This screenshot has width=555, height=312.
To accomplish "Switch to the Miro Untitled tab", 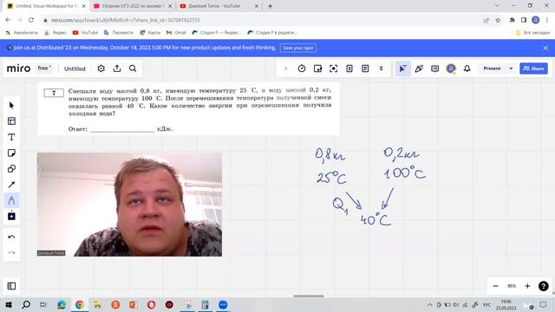I will coord(46,6).
